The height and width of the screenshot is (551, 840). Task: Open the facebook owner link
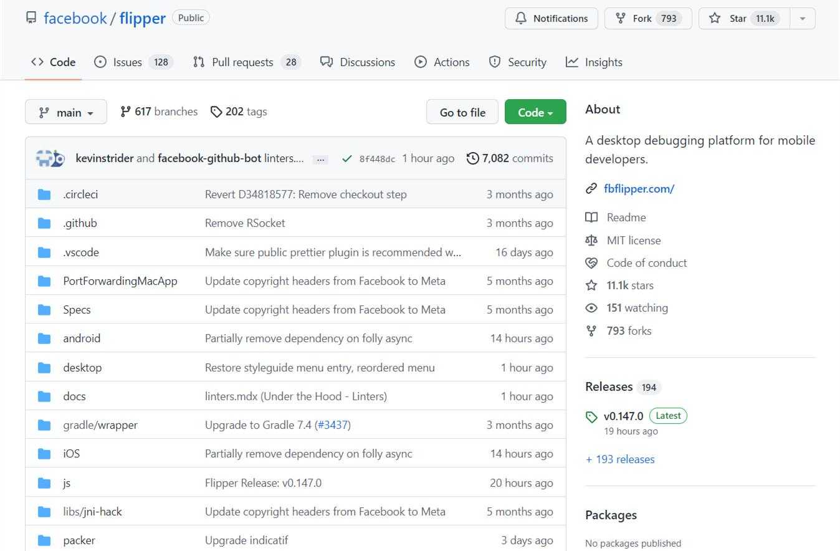point(75,18)
